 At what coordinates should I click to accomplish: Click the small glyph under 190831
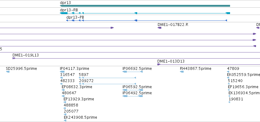[x=229, y=102]
